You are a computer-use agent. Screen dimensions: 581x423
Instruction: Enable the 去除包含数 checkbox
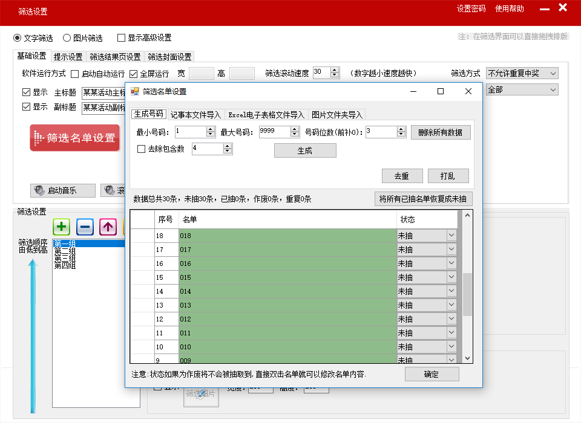142,149
